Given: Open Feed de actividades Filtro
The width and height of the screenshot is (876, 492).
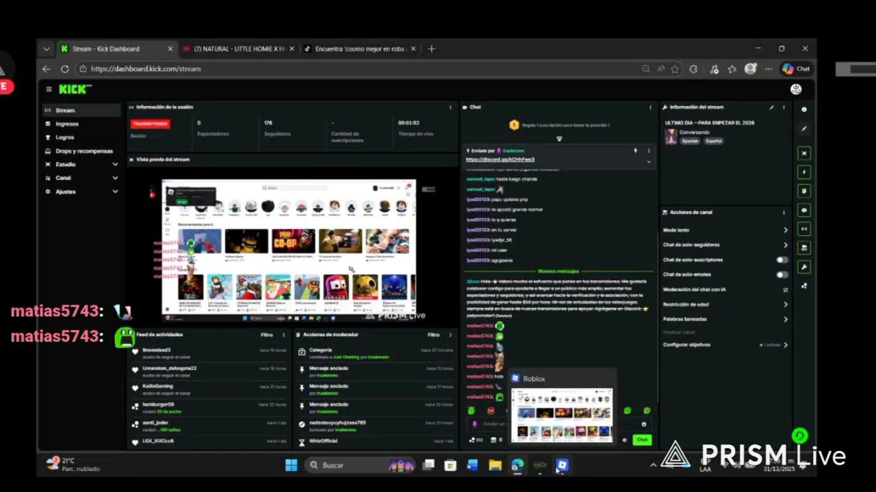Looking at the screenshot, I should tap(267, 335).
